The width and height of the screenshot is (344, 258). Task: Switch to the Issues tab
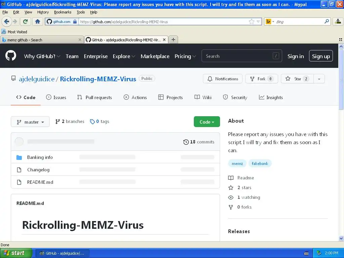click(56, 97)
